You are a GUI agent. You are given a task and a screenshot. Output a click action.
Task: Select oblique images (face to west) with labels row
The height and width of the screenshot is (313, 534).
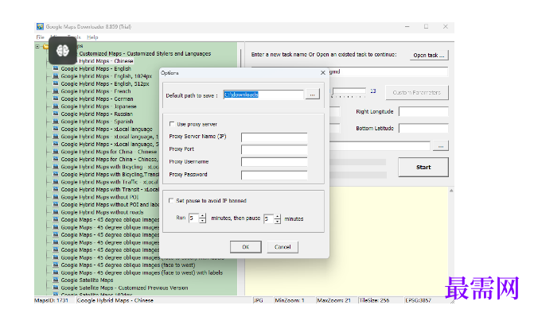142,272
